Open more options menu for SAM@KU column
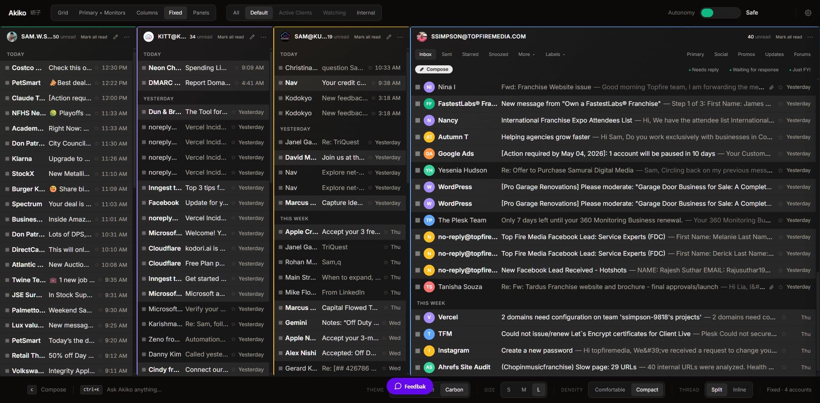 click(400, 37)
